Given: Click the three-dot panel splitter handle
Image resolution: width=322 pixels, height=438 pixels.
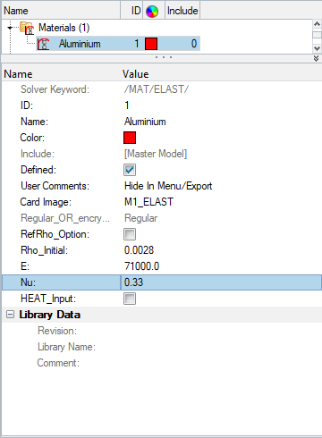Looking at the screenshot, I should pyautogui.click(x=164, y=57).
